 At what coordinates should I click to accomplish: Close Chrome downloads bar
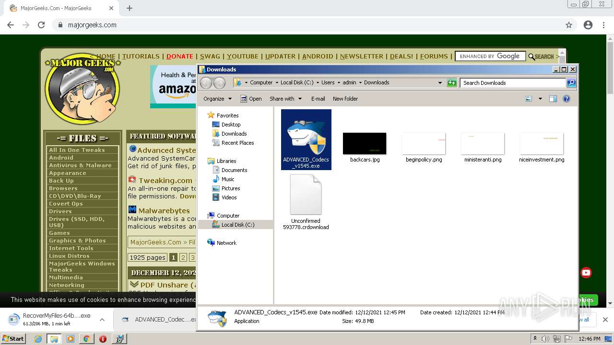(x=605, y=320)
